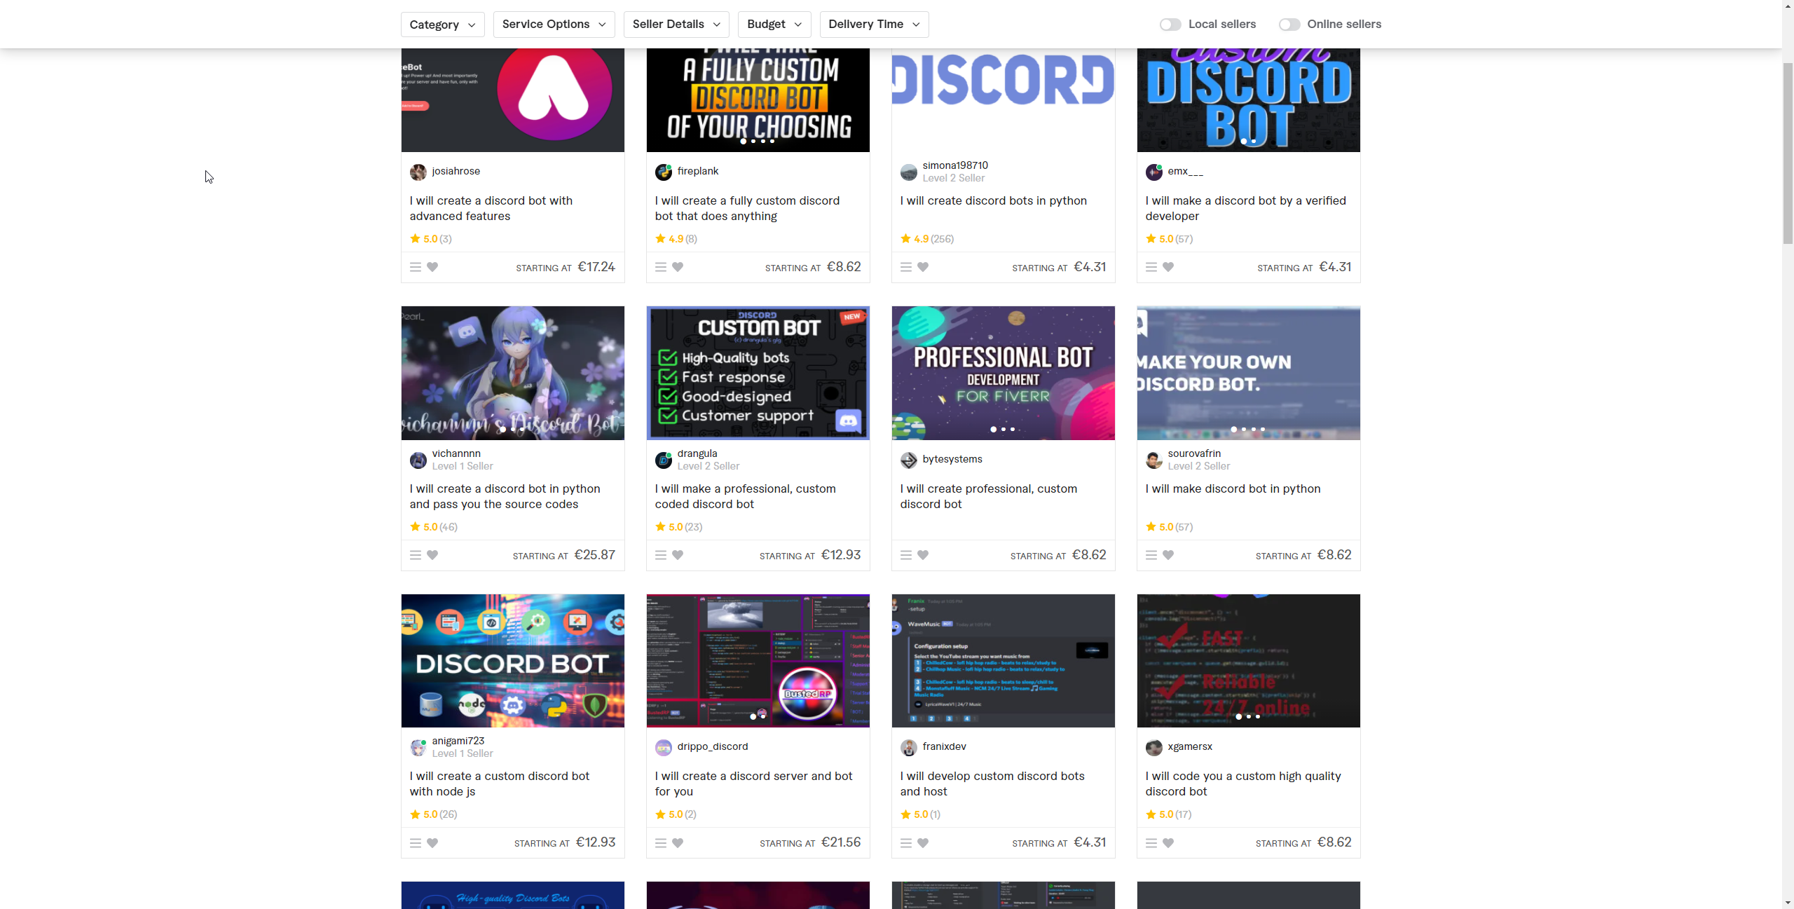Expand the Service Options dropdown
This screenshot has height=909, width=1794.
coord(554,25)
